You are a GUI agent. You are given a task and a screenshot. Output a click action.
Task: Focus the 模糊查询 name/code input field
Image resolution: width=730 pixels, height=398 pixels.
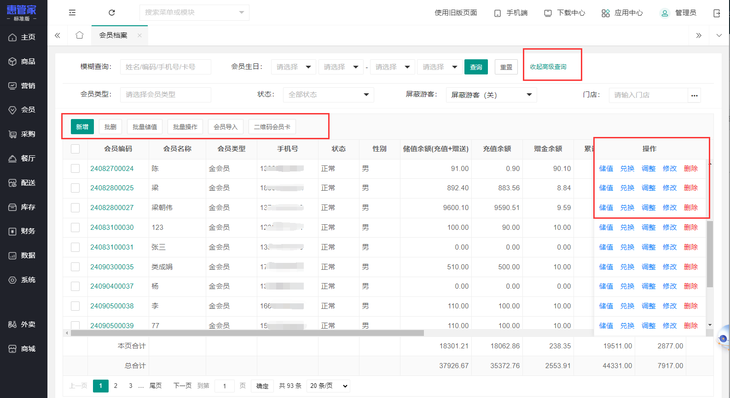point(166,67)
